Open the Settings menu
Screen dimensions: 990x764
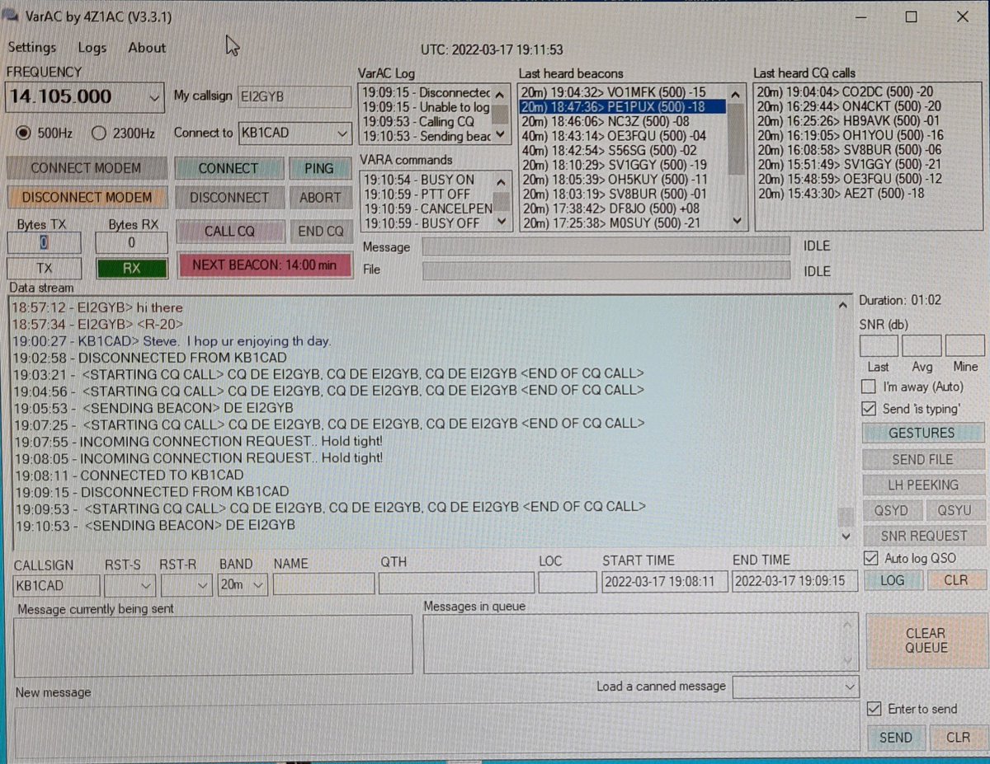tap(32, 47)
